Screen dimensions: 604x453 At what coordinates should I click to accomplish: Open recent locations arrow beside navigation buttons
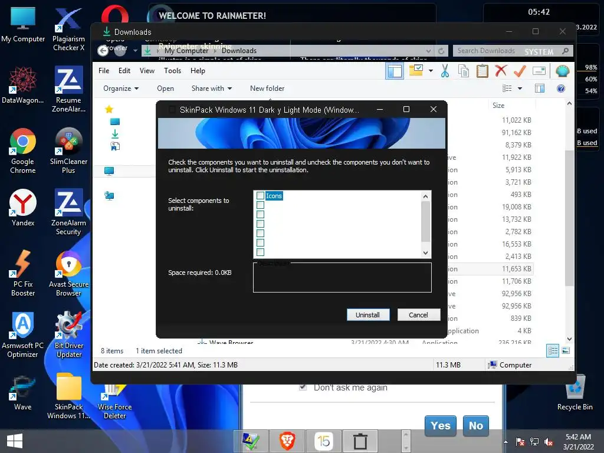(135, 51)
